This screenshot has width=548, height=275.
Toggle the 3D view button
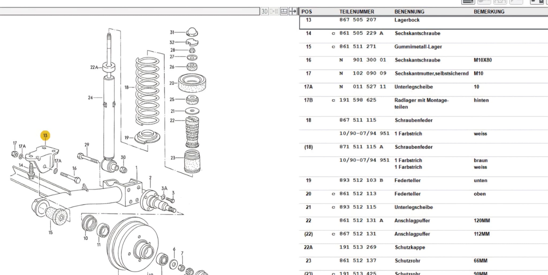[264, 11]
